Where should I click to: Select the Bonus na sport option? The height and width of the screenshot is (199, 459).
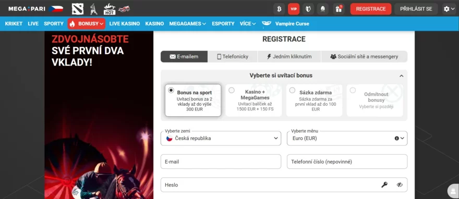click(x=193, y=100)
